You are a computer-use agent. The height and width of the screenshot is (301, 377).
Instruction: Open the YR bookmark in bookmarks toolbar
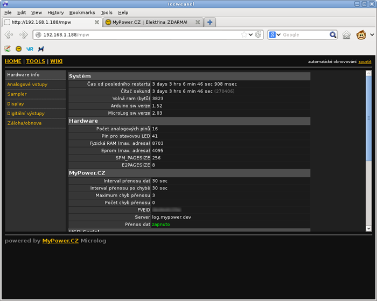[x=30, y=48]
